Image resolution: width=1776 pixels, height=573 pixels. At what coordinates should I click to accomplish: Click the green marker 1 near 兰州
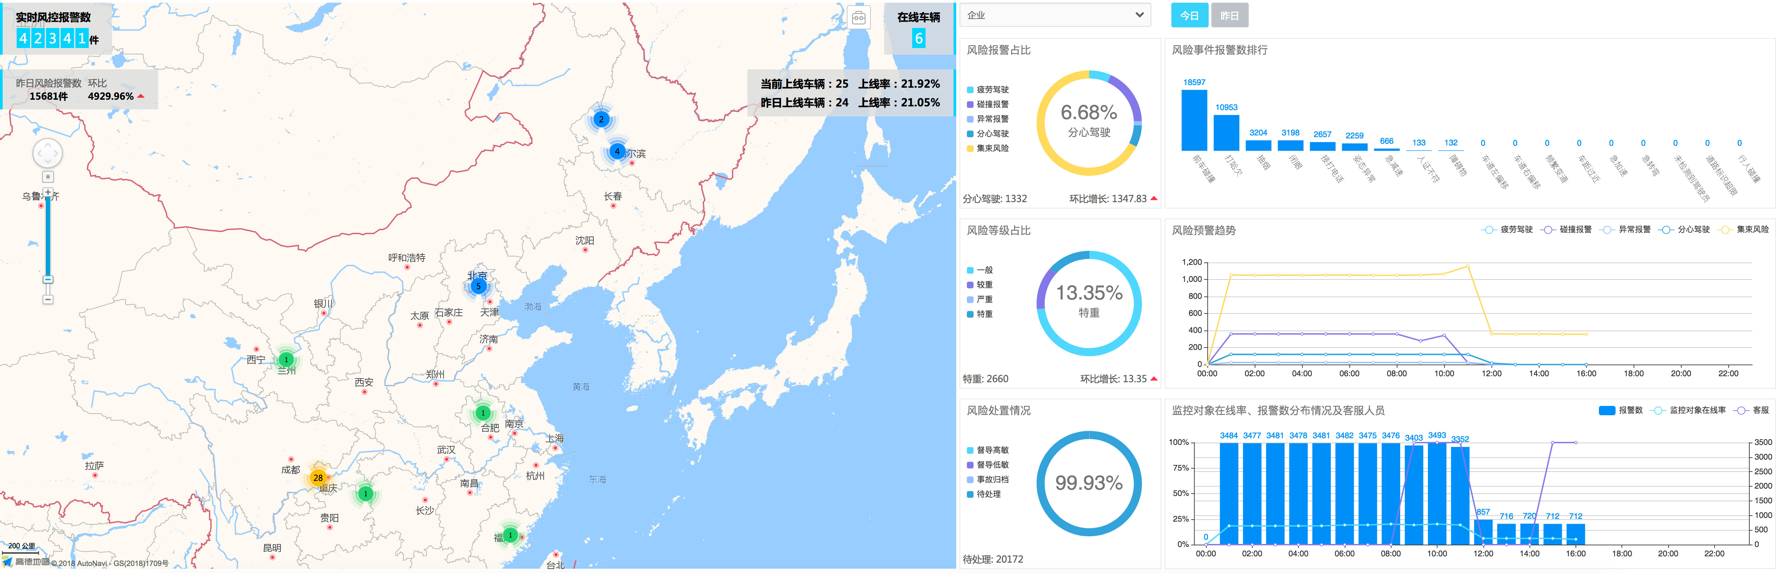(286, 359)
